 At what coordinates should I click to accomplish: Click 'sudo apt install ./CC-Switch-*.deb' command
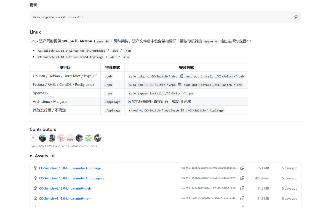[215, 76]
